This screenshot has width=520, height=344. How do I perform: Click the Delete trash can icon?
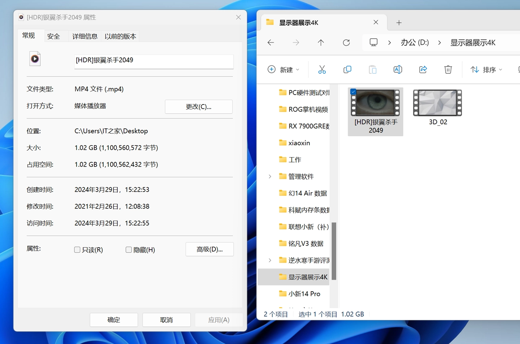coord(448,69)
